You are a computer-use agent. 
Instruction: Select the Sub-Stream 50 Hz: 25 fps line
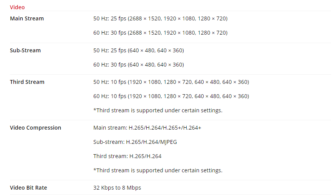tap(138, 50)
